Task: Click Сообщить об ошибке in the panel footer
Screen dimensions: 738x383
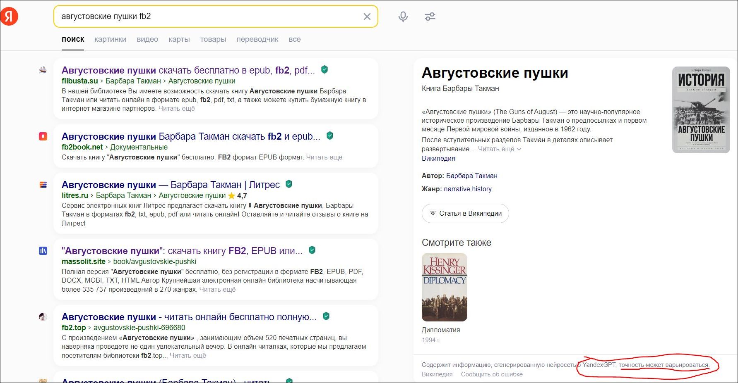Action: (x=492, y=374)
